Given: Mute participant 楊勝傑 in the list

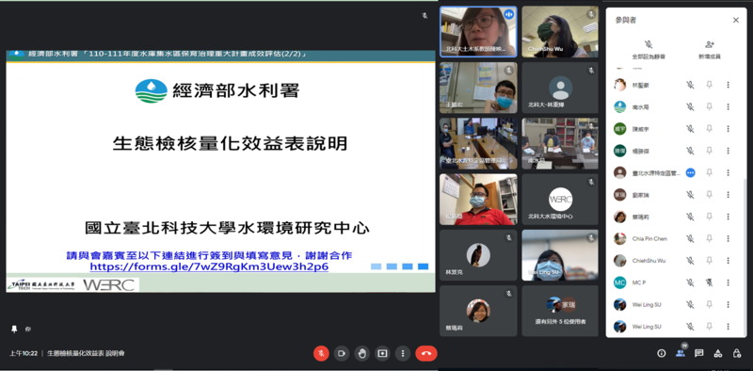Looking at the screenshot, I should click(690, 151).
